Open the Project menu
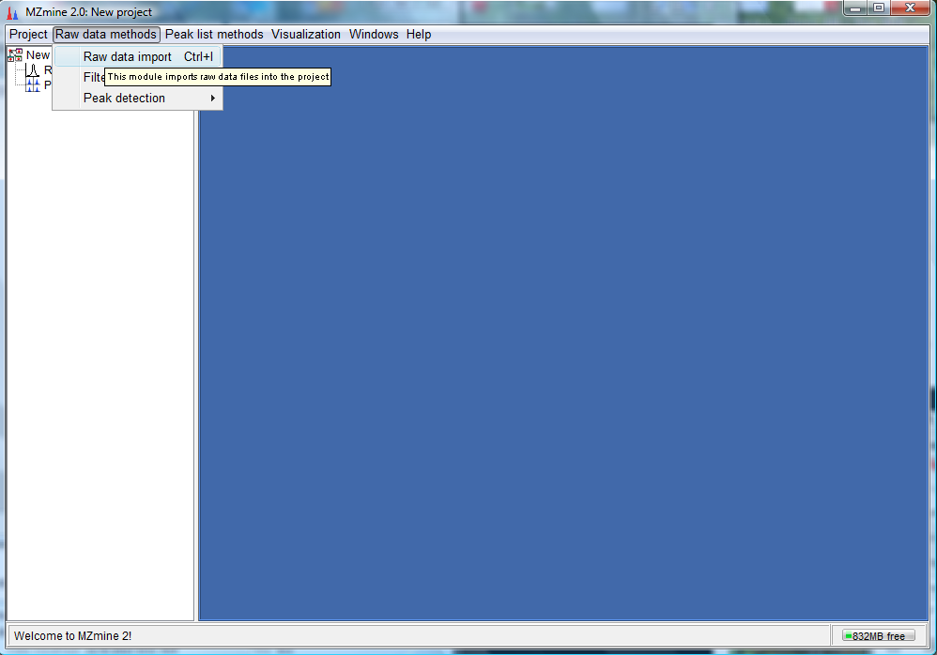The image size is (937, 655). [x=28, y=34]
